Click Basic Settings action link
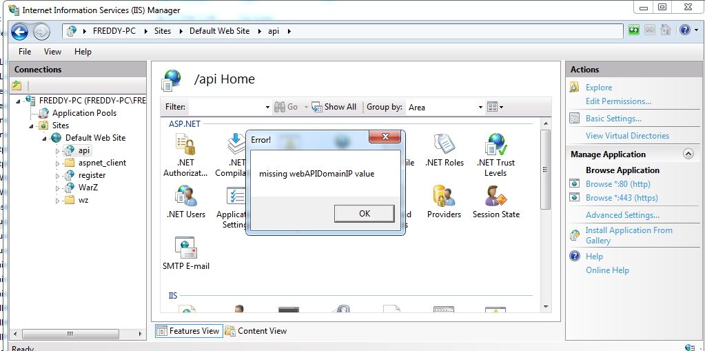Viewport: 705px width, 351px height. pyautogui.click(x=613, y=119)
